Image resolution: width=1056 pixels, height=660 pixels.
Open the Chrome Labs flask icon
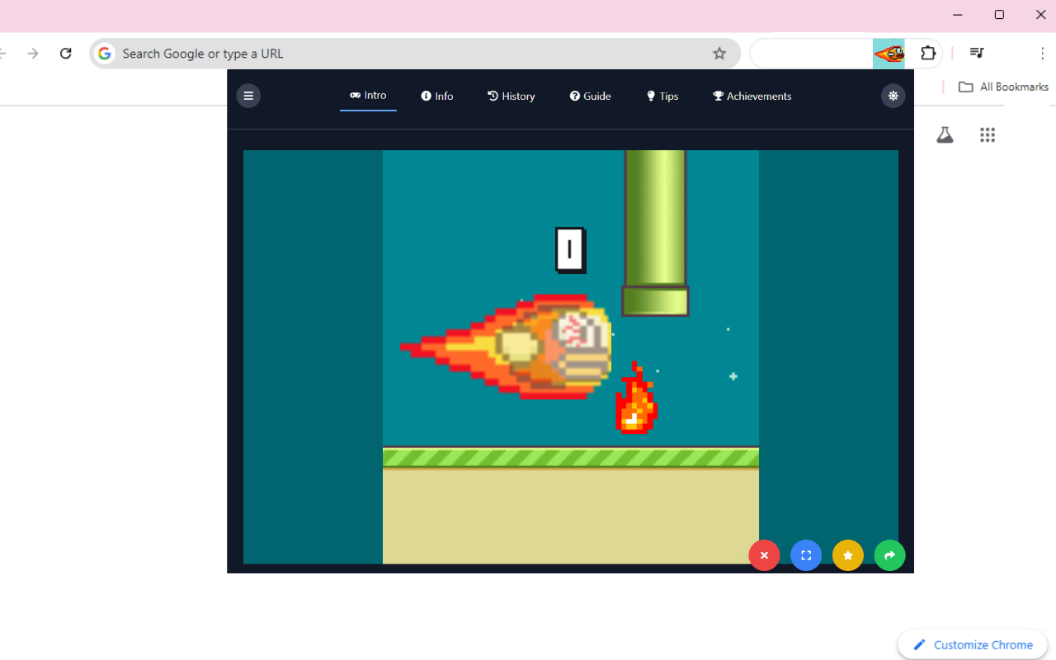point(945,134)
